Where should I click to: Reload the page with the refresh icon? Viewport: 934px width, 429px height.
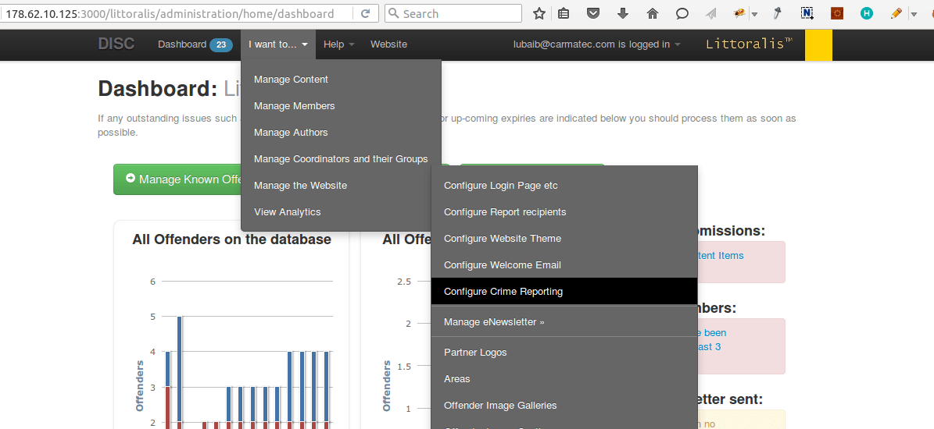[x=366, y=13]
